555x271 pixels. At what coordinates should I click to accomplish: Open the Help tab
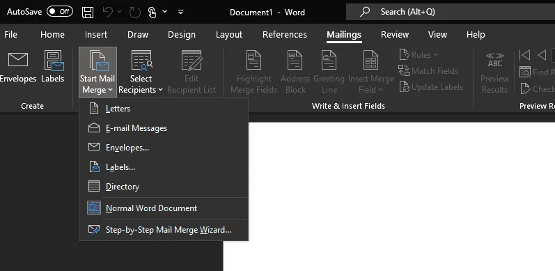(x=476, y=34)
